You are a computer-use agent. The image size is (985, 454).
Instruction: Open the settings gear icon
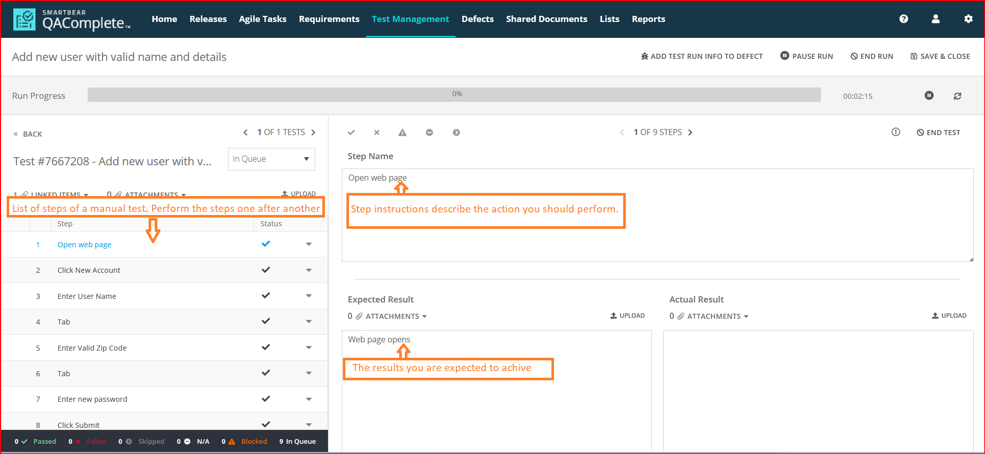968,19
